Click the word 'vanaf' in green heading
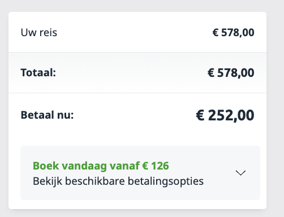284x217 pixels. (124, 166)
